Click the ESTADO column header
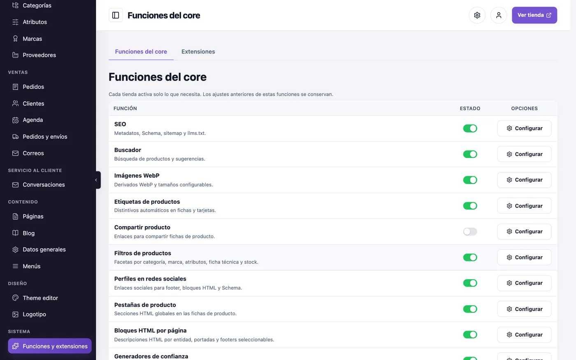Image resolution: width=576 pixels, height=360 pixels. pos(470,109)
